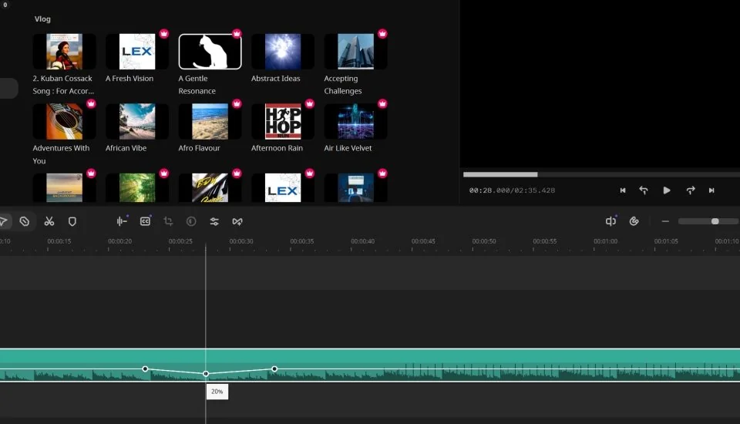740x424 pixels.
Task: Click the link icon beside zoom controls
Action: click(634, 221)
